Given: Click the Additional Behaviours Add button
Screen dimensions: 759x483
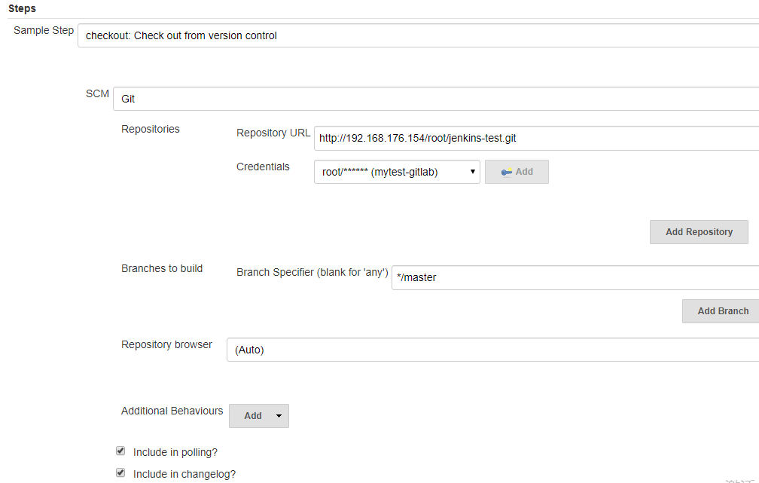Looking at the screenshot, I should tap(252, 416).
